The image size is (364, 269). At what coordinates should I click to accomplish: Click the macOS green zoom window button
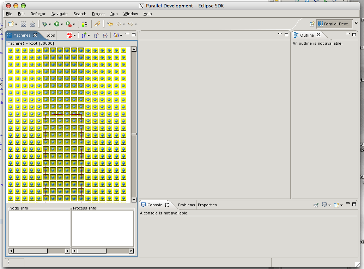click(23, 6)
